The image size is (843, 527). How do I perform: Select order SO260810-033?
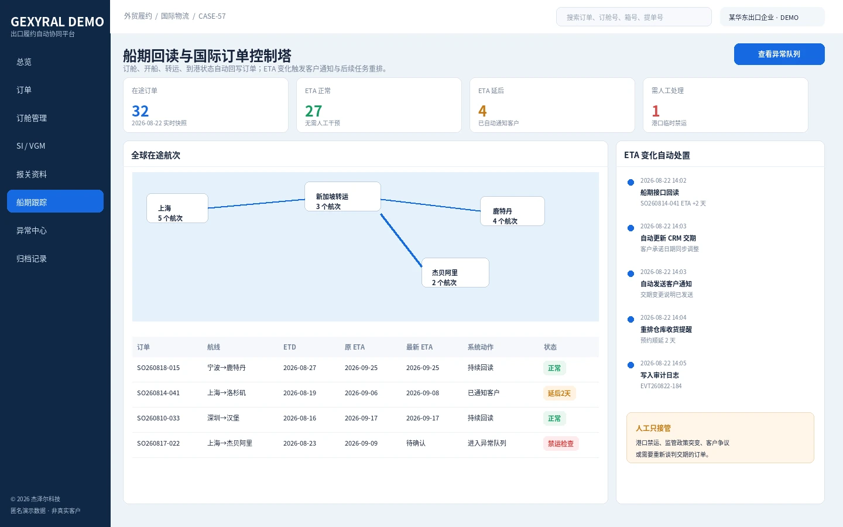pyautogui.click(x=159, y=418)
